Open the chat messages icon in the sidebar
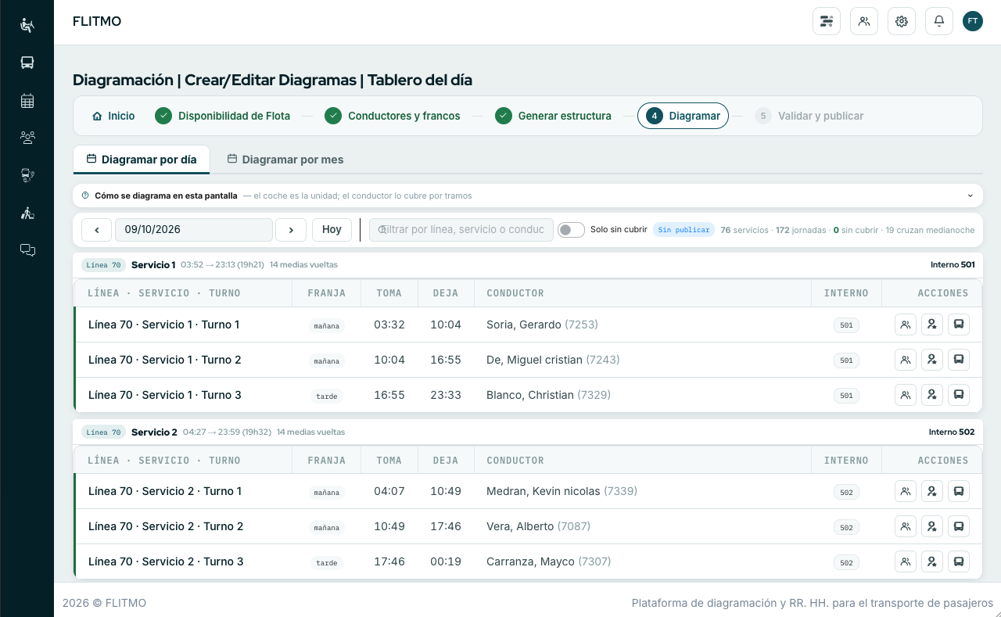 (x=27, y=250)
